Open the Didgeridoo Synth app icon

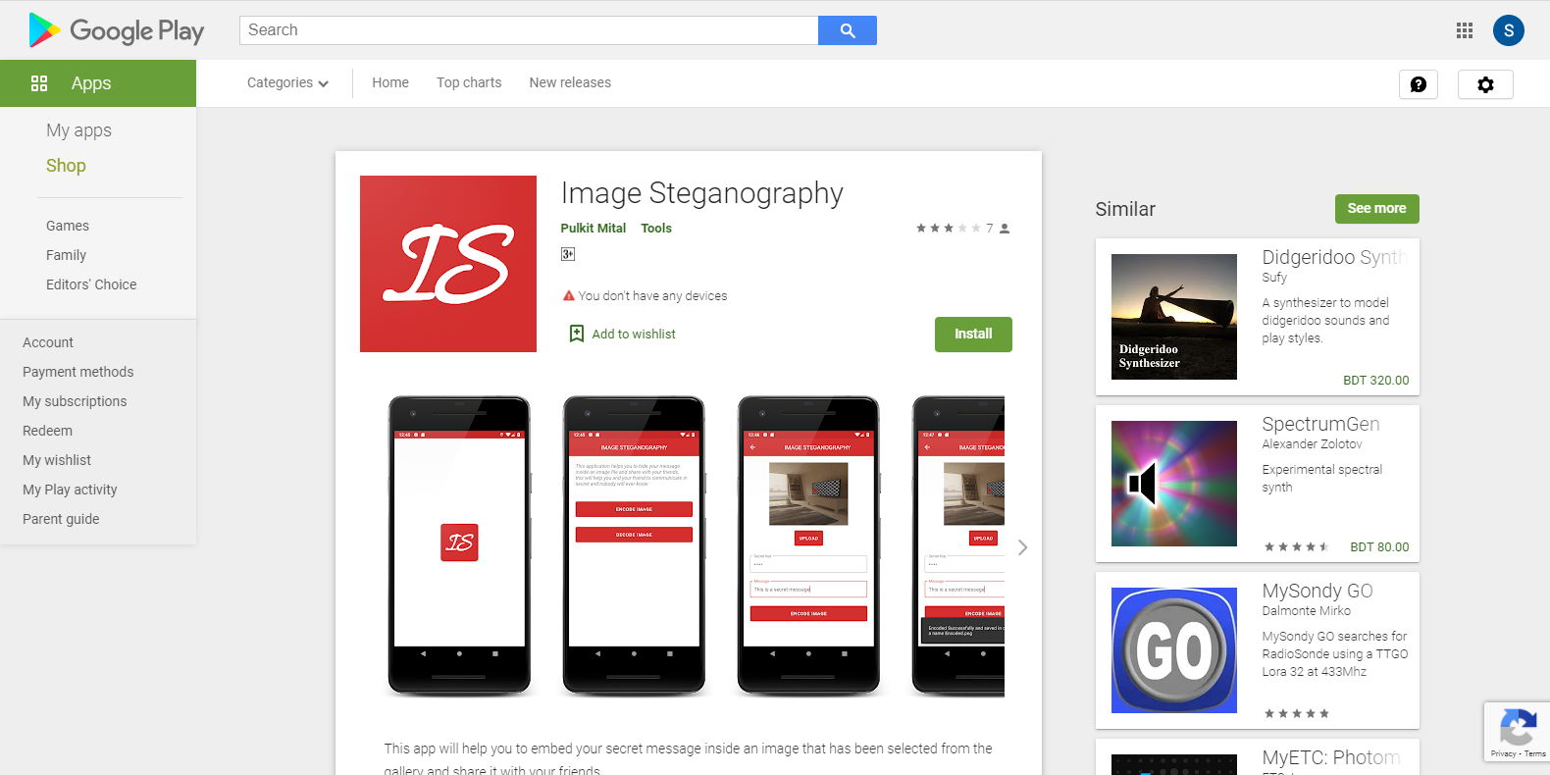[x=1174, y=317]
